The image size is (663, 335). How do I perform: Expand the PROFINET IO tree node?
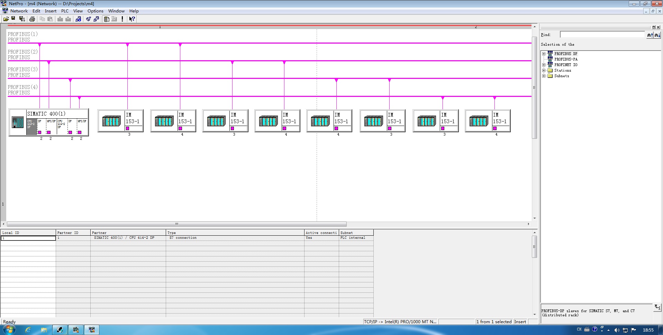point(544,65)
